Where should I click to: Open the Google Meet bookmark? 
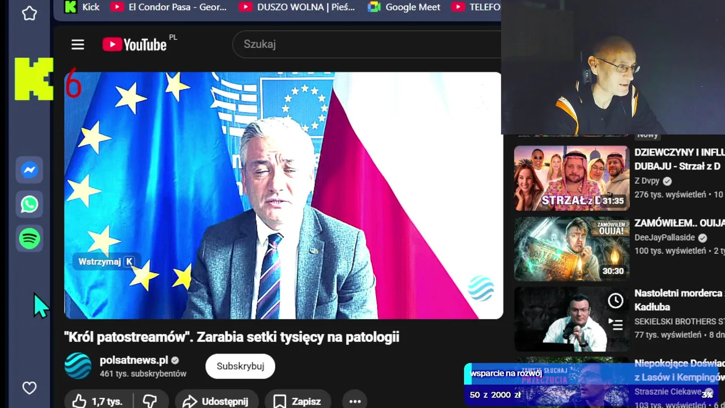[x=404, y=7]
